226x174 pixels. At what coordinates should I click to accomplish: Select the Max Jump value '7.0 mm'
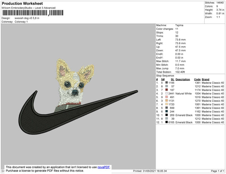click(180, 68)
